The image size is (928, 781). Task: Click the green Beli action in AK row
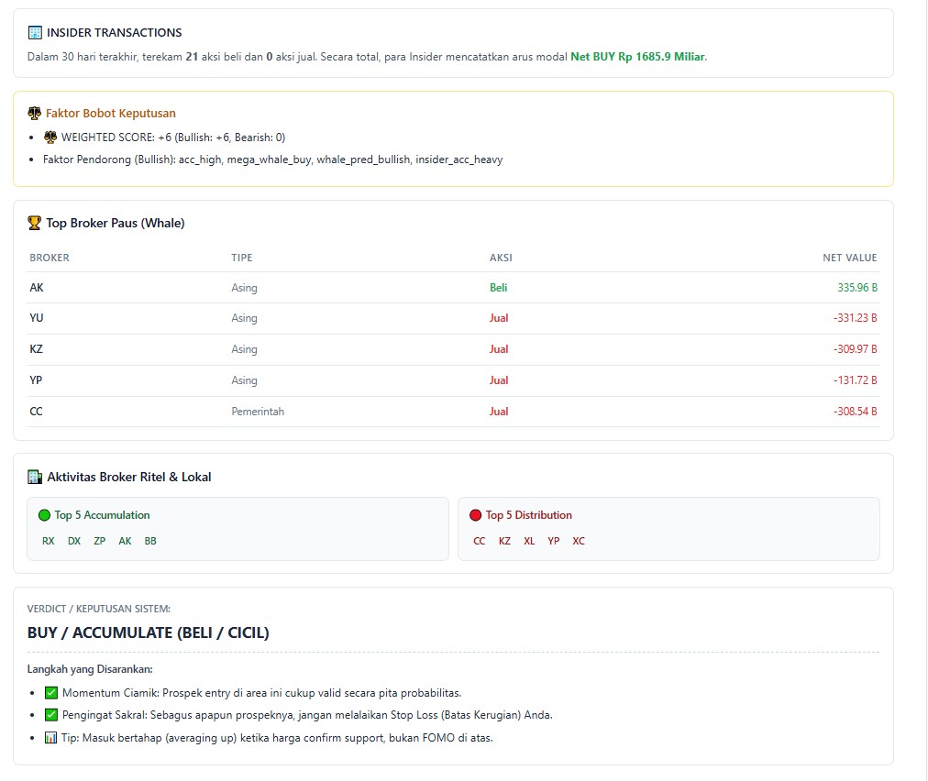pos(498,288)
